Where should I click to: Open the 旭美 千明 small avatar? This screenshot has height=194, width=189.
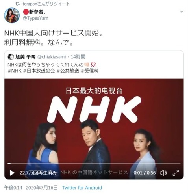pyautogui.click(x=11, y=57)
